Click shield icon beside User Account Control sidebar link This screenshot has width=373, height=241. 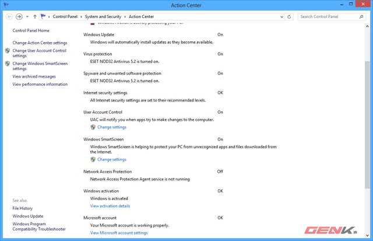[x=8, y=51]
